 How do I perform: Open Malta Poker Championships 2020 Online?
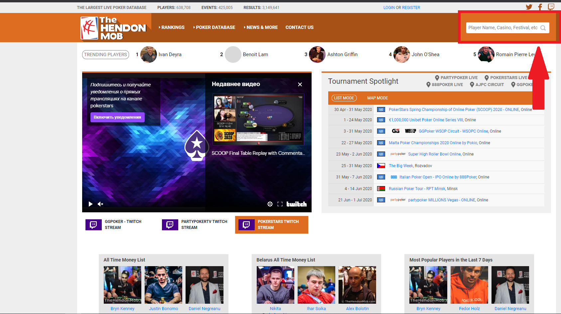tap(433, 143)
